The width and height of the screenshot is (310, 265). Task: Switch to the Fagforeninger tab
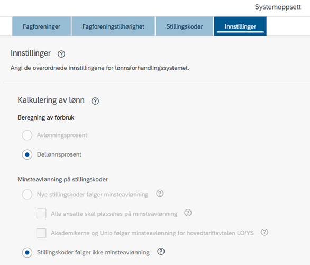point(41,26)
